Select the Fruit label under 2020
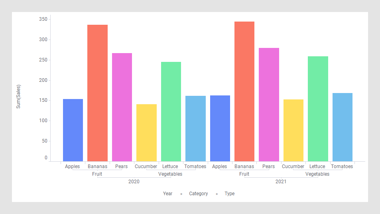This screenshot has height=214, width=380. click(x=97, y=174)
